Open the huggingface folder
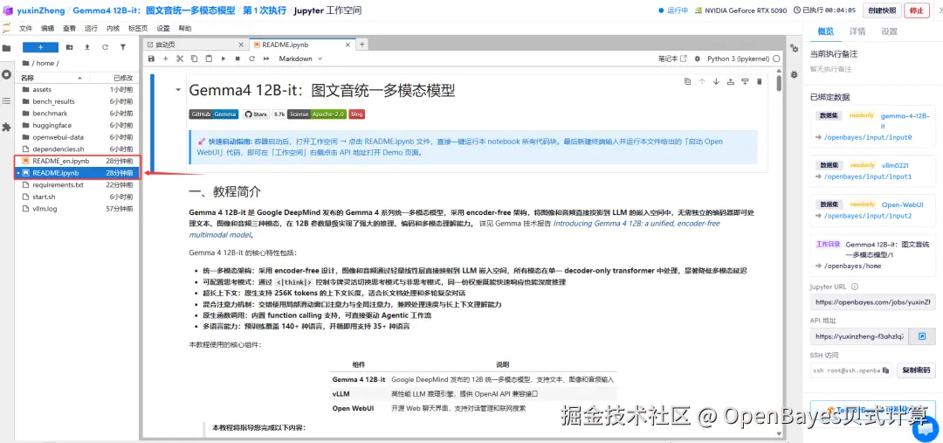The height and width of the screenshot is (443, 943). [x=77, y=125]
